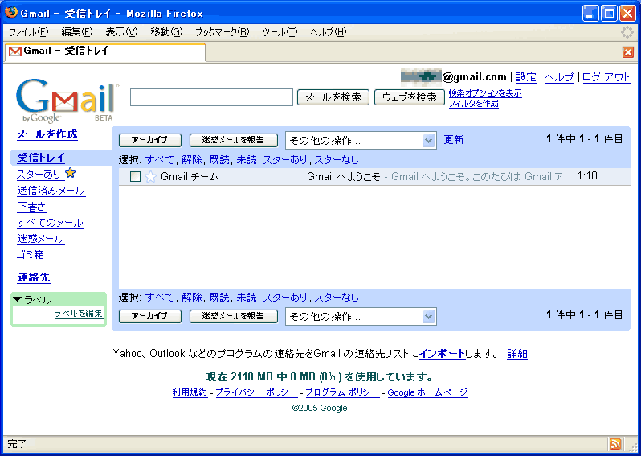Select すべて in bottom 選択 row

click(159, 298)
